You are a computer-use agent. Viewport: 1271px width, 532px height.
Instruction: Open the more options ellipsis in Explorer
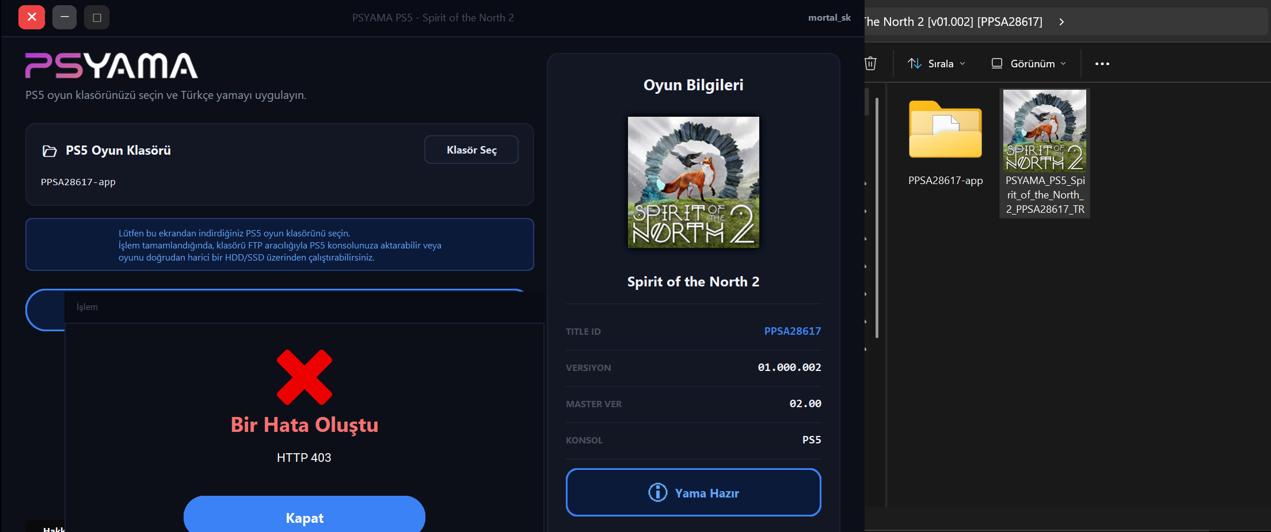point(1102,63)
